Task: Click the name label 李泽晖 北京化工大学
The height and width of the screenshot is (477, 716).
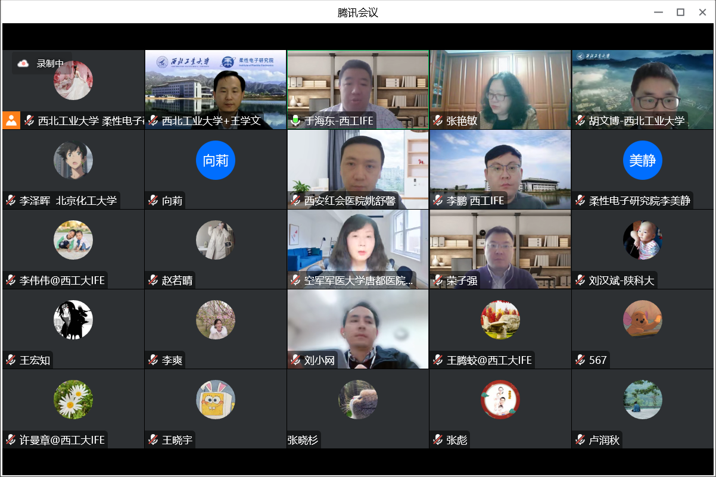Action: point(68,201)
